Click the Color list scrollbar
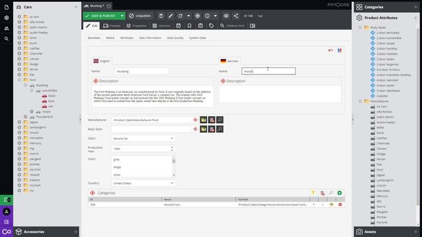This screenshot has width=422, height=237. (x=173, y=167)
